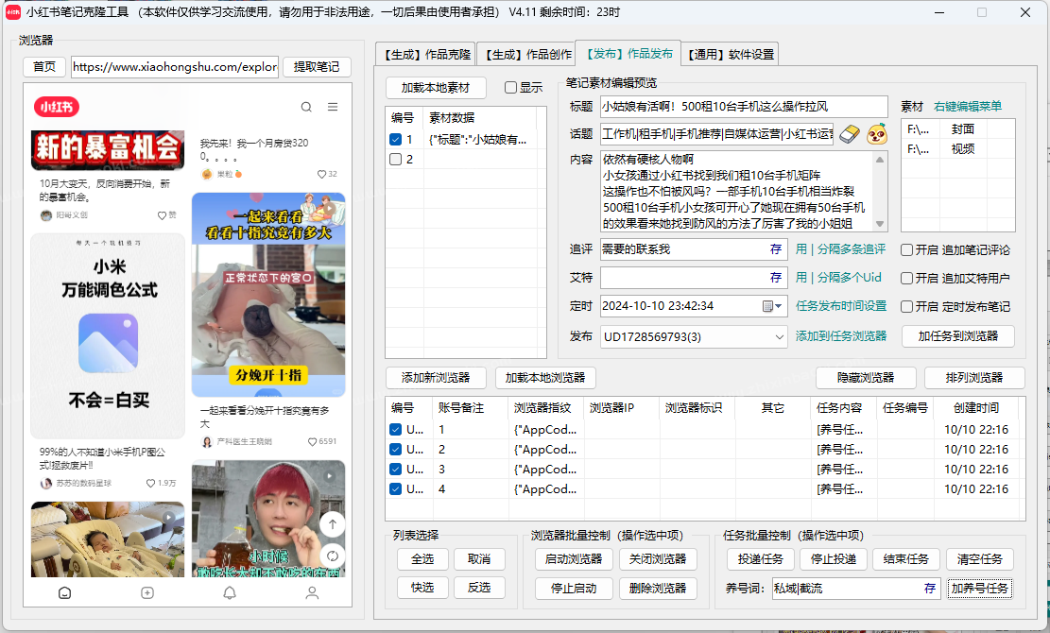Click the 加养号任务 button
The width and height of the screenshot is (1050, 633).
click(x=980, y=588)
